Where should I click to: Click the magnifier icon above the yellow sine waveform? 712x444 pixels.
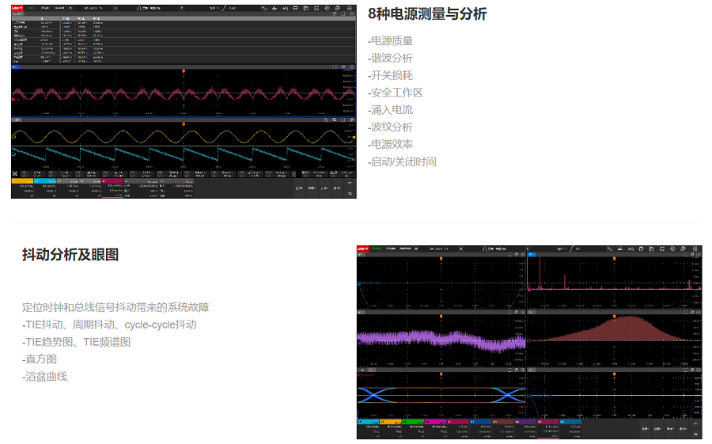click(335, 120)
